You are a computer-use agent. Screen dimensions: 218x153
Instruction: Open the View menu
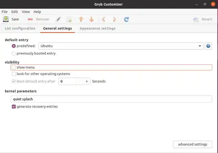click(x=26, y=12)
